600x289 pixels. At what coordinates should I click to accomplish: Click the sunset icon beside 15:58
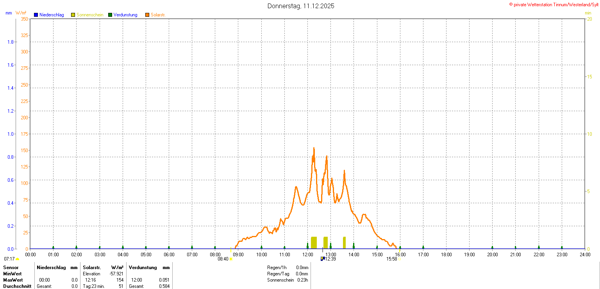[399, 259]
